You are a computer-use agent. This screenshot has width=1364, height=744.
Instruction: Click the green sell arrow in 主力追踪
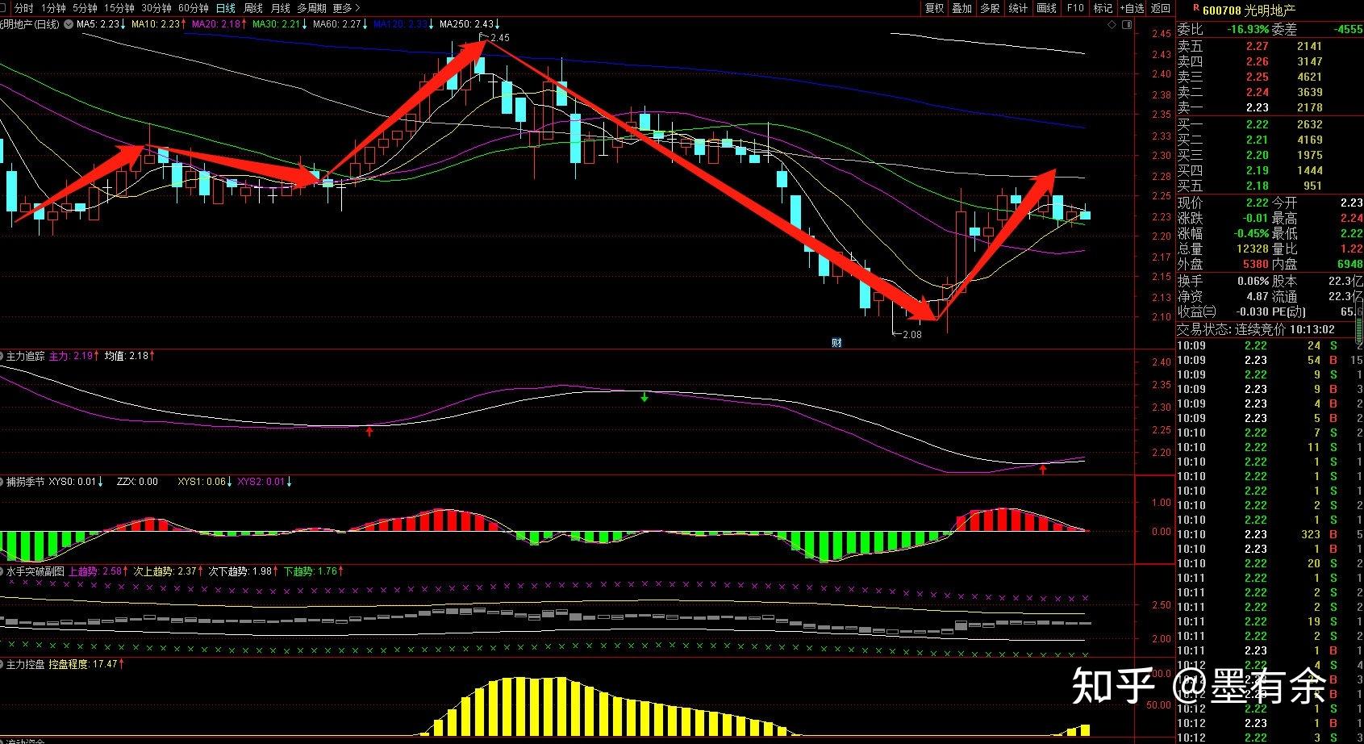(644, 397)
